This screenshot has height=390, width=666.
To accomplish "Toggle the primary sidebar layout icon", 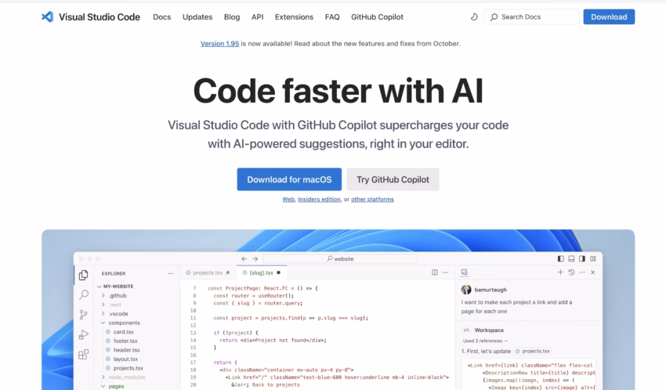I will click(561, 258).
